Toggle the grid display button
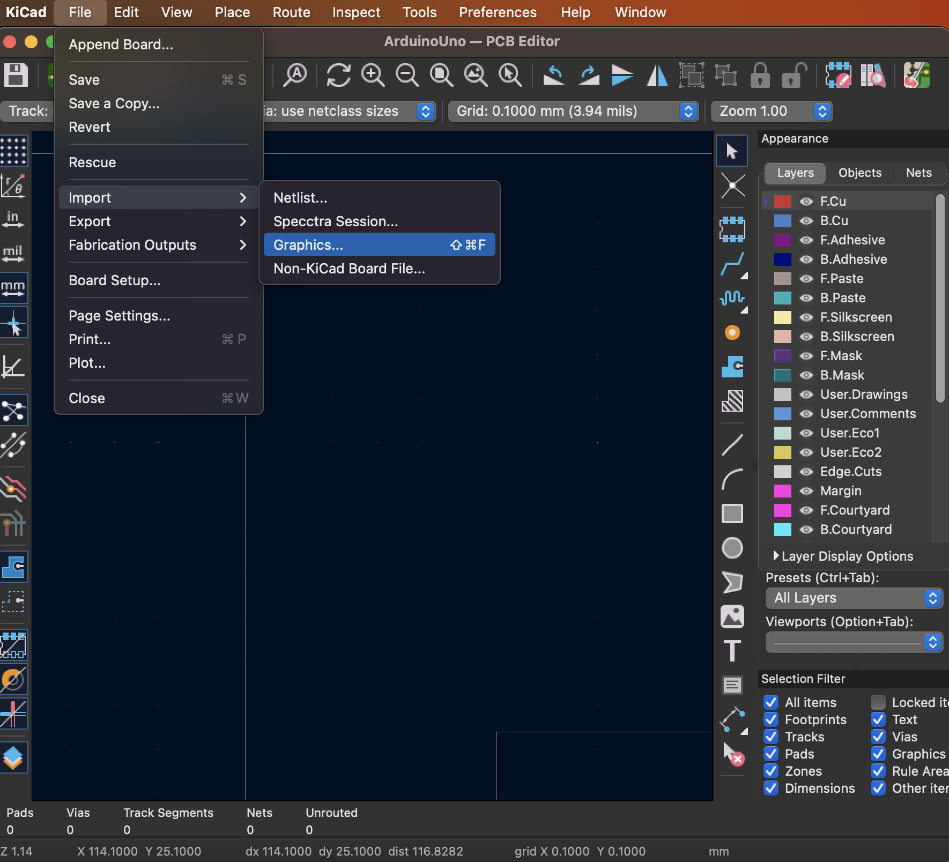Viewport: 949px width, 862px height. pos(13,151)
